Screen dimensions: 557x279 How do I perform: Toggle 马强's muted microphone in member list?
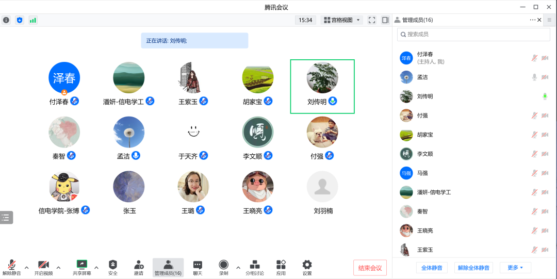(x=534, y=173)
